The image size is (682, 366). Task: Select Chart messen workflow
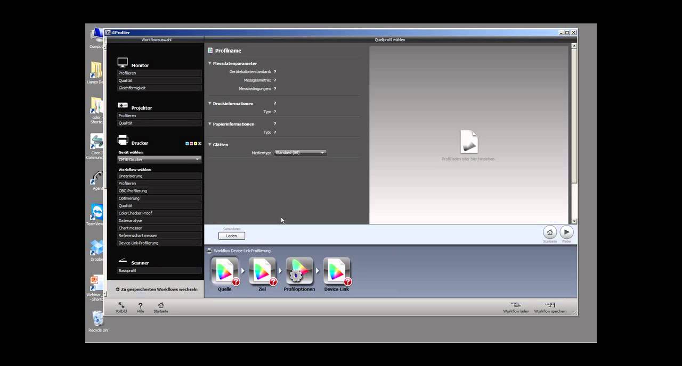(159, 228)
